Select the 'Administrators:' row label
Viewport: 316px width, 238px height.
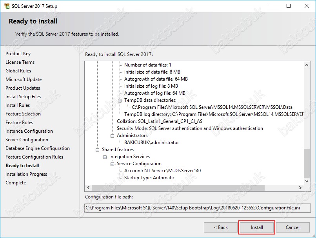pos(133,135)
